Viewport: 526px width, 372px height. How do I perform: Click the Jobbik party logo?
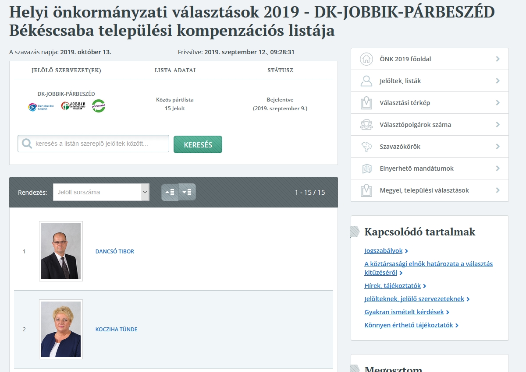(73, 106)
